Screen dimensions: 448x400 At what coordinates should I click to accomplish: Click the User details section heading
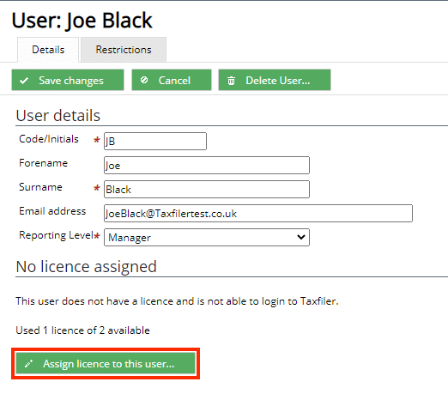pyautogui.click(x=58, y=115)
